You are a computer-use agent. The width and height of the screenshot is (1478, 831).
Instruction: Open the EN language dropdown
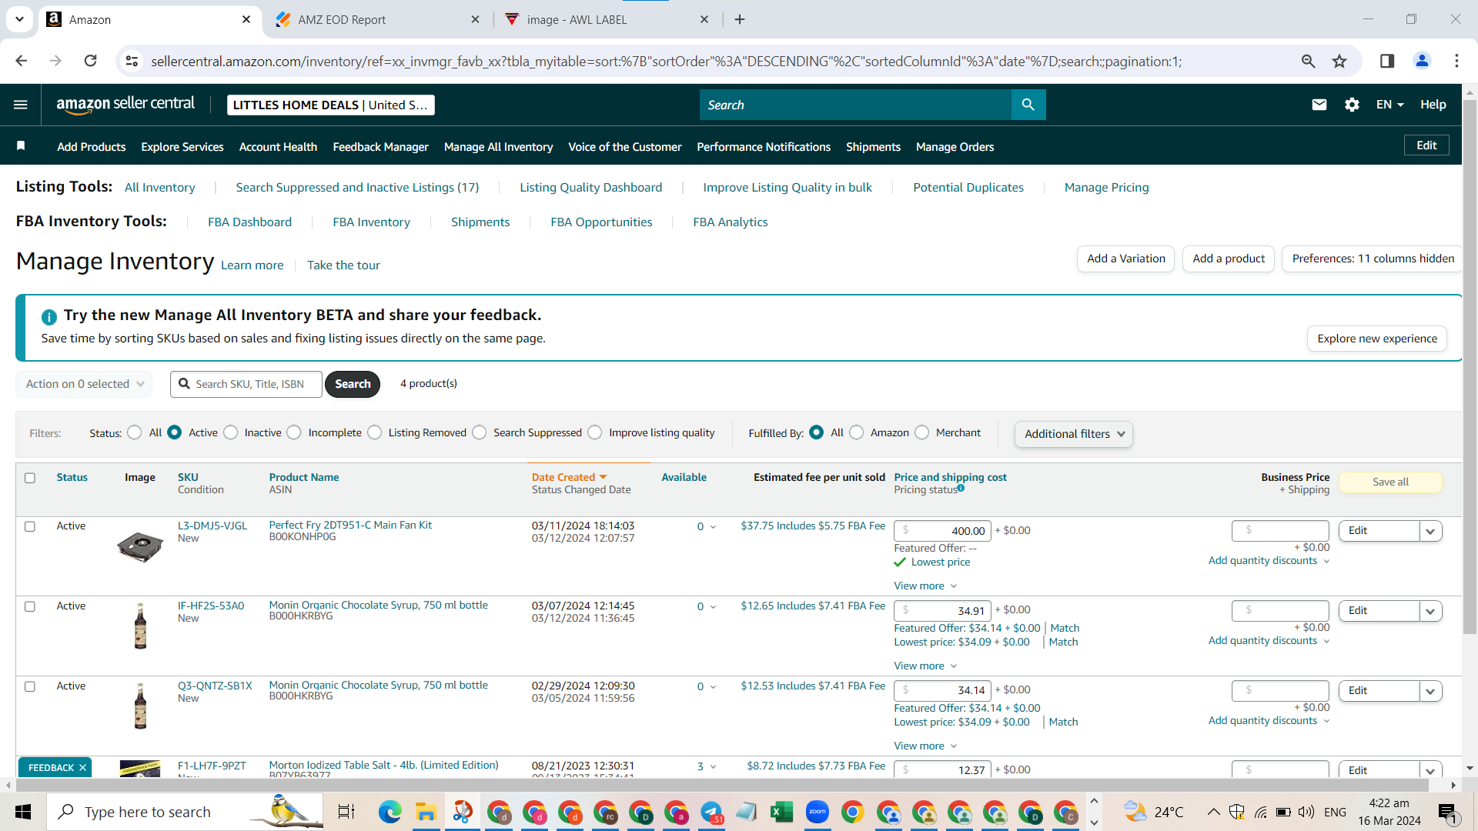1390,105
